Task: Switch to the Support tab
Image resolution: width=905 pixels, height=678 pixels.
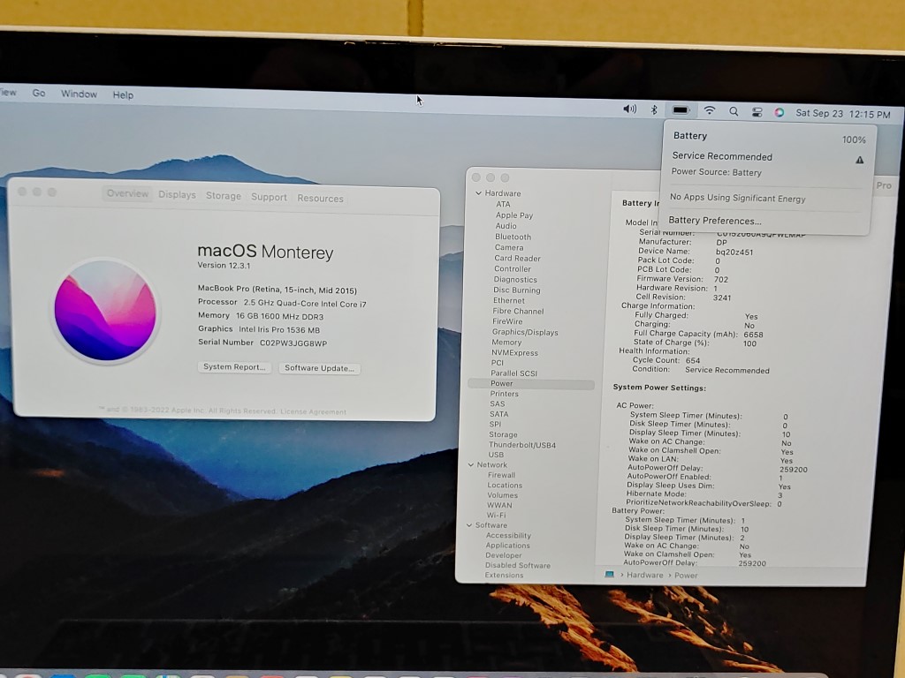Action: point(269,197)
